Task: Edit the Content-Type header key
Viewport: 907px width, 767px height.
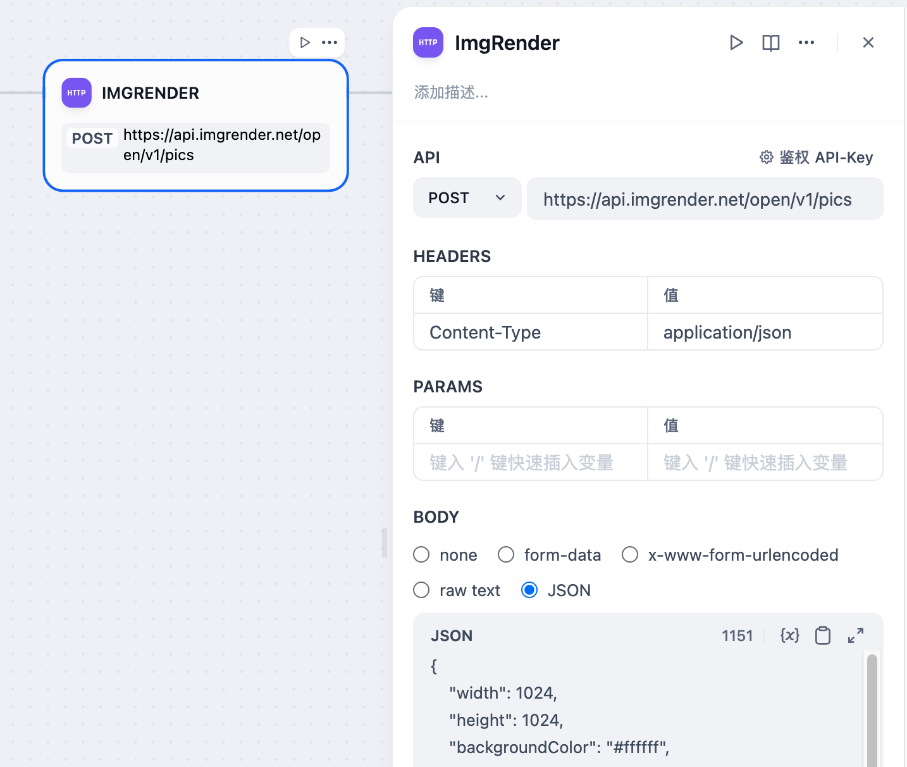Action: tap(531, 332)
